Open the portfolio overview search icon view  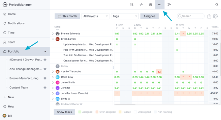[132, 5]
